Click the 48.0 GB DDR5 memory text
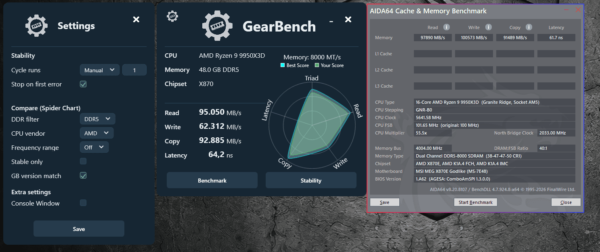 coord(219,70)
